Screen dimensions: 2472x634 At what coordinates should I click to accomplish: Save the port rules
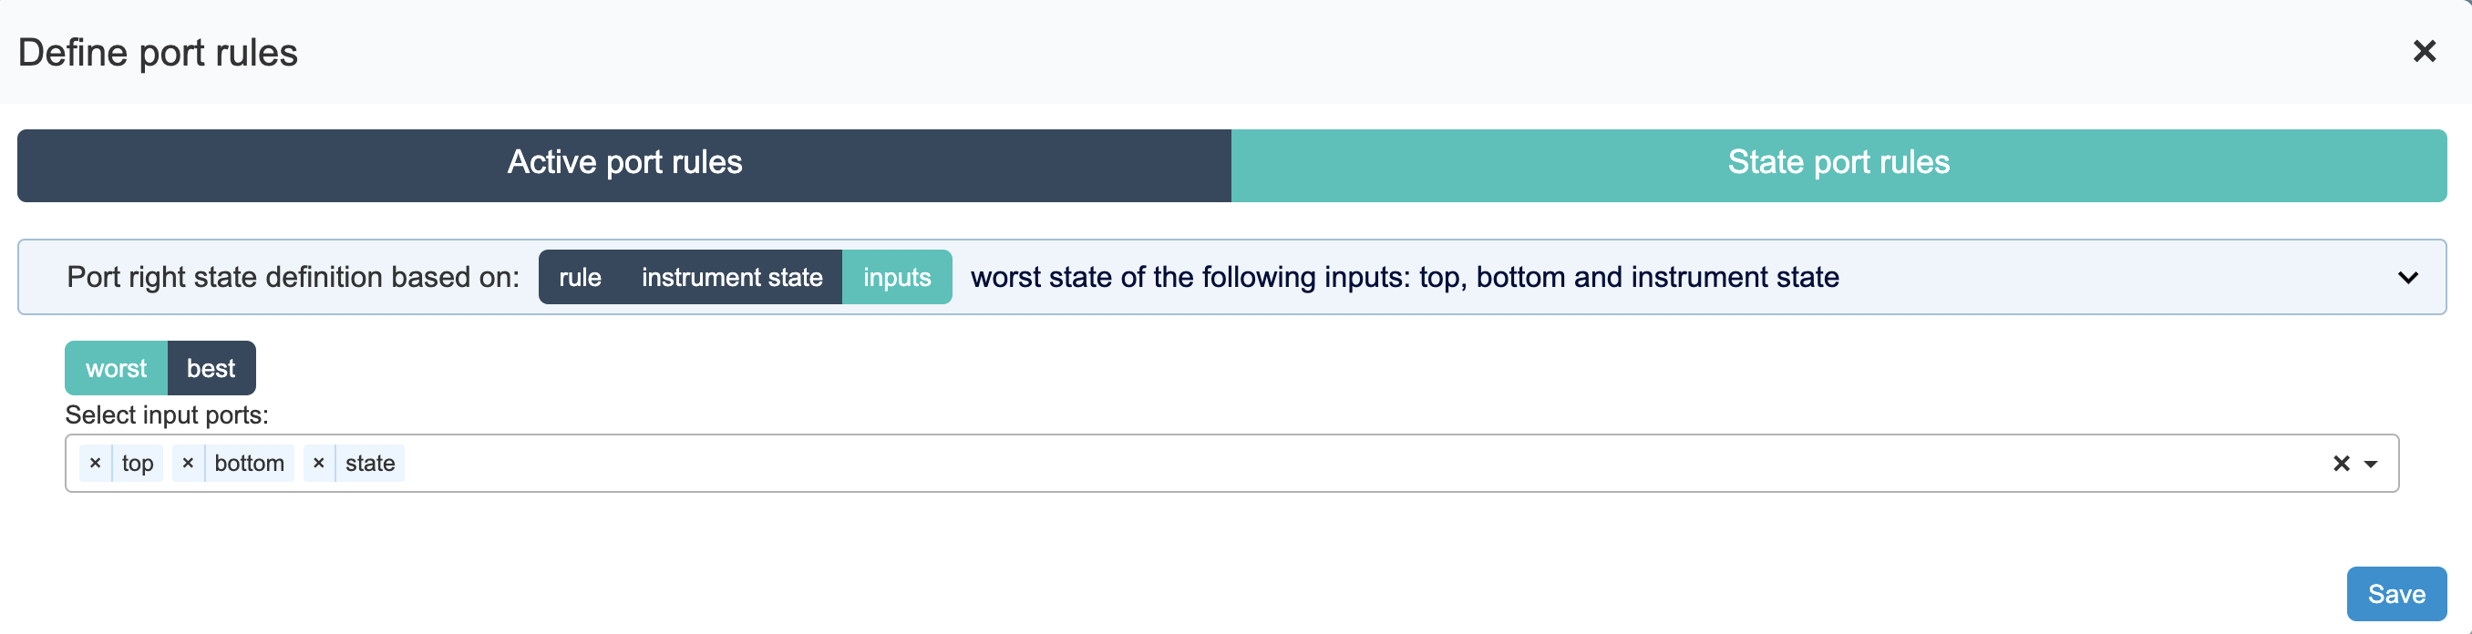click(x=2395, y=594)
